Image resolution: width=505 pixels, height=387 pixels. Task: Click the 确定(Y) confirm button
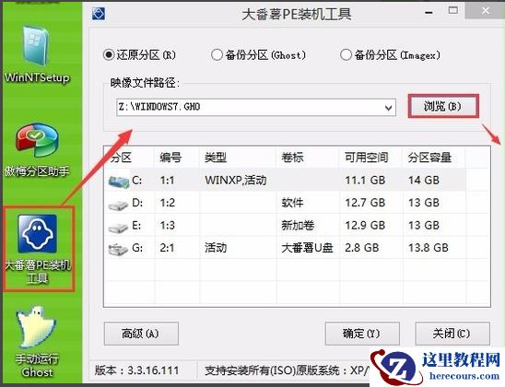point(362,334)
